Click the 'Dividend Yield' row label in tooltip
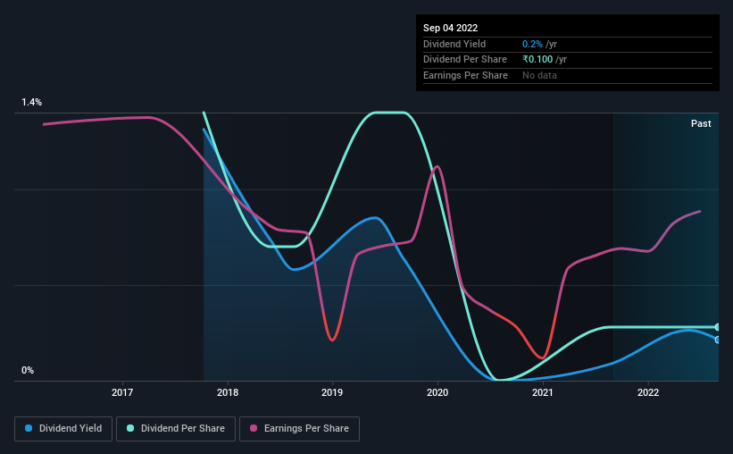Viewport: 733px width, 454px height. click(454, 44)
